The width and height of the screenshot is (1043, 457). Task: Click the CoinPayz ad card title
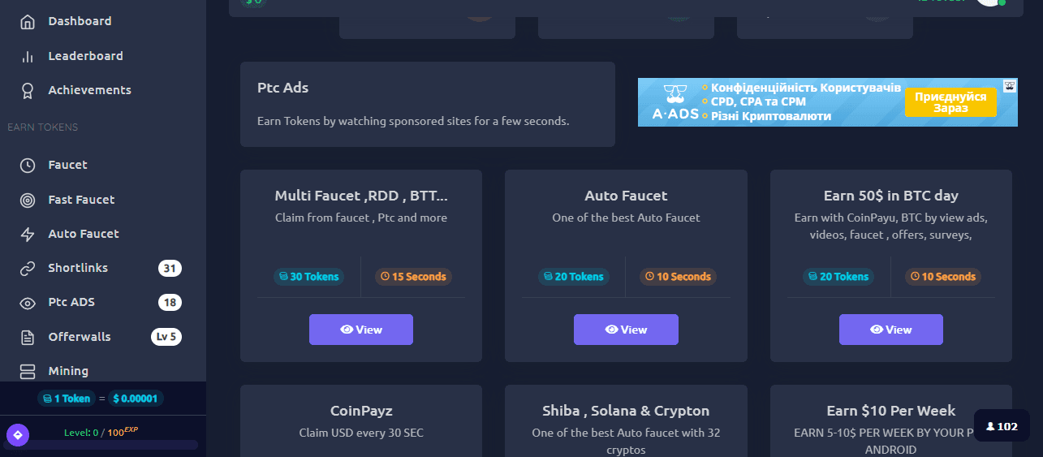coord(360,411)
